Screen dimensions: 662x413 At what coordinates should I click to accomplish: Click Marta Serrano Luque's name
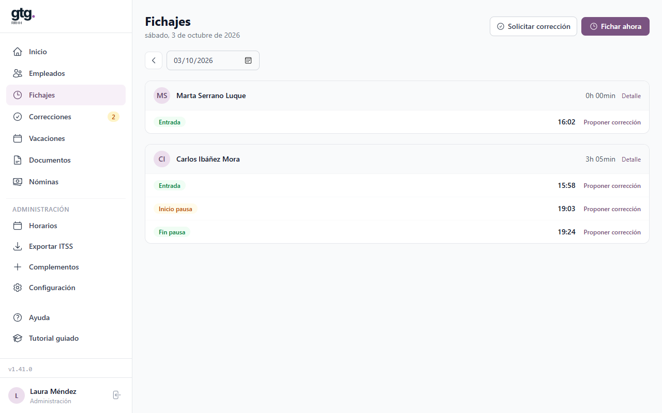pos(211,96)
